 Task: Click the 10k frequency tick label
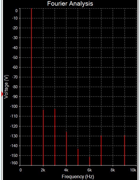[133, 170]
